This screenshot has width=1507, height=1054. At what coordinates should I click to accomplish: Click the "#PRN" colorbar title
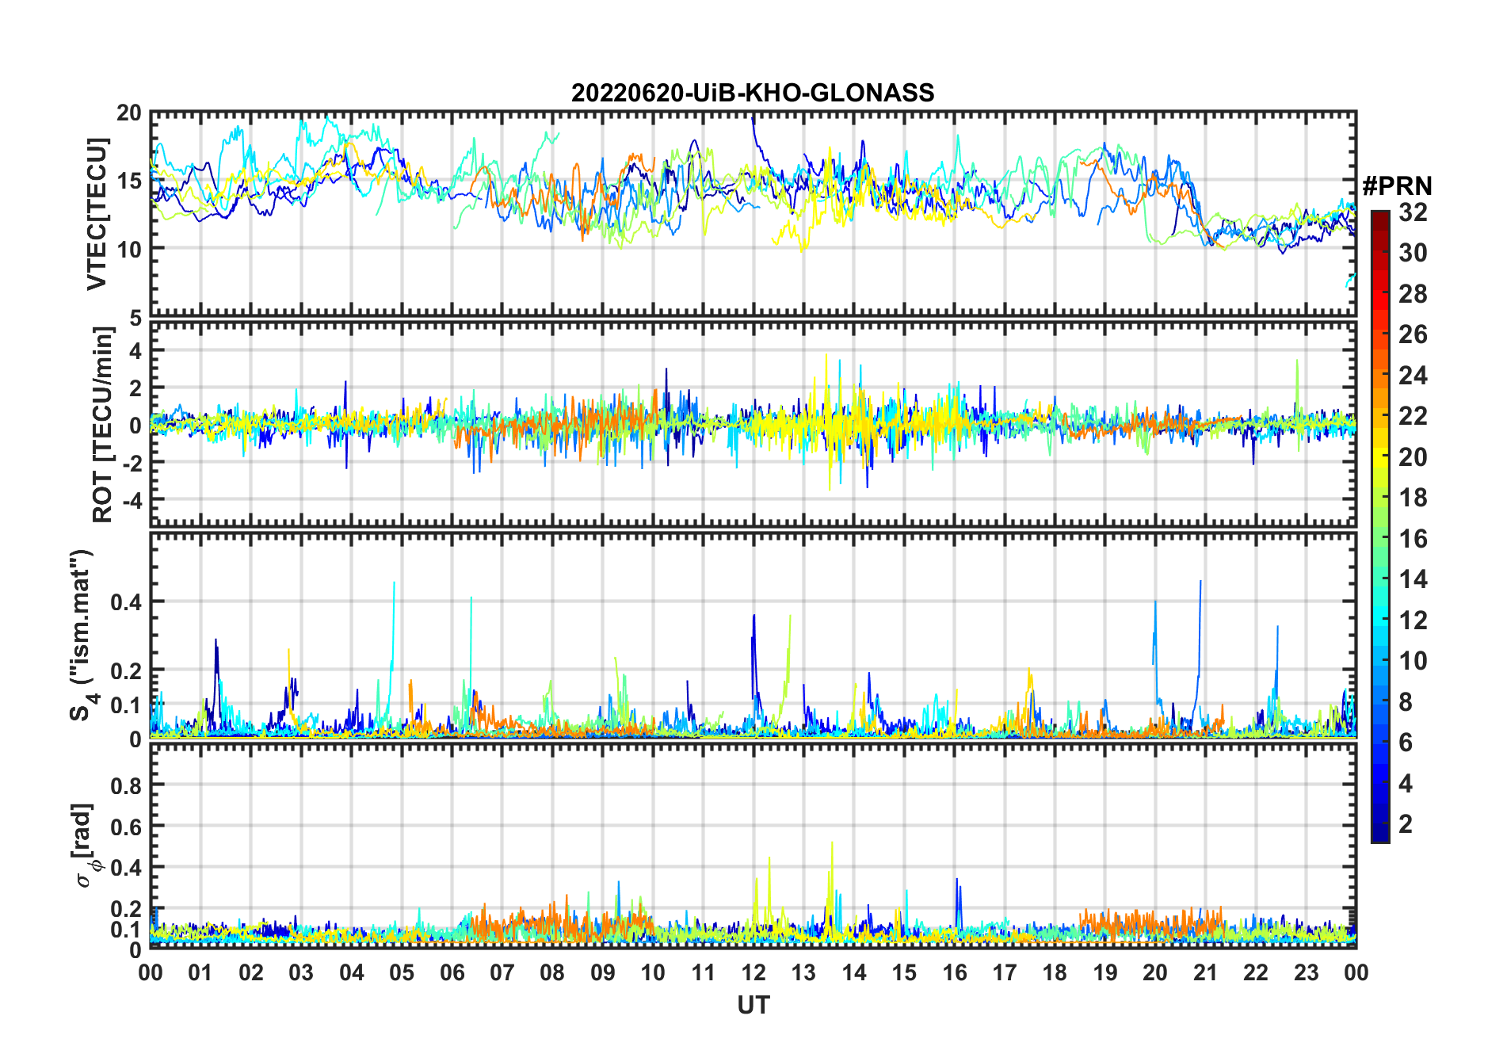pos(1397,186)
